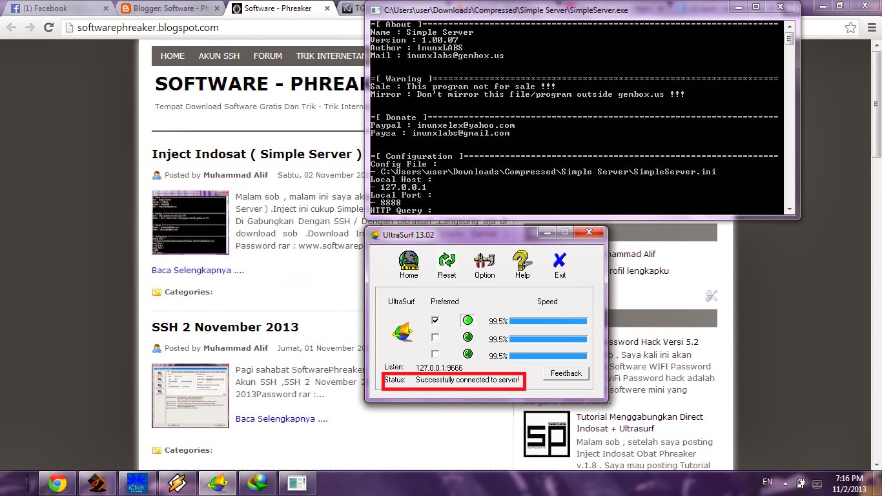Click the Chrome forward arrow

click(x=30, y=28)
